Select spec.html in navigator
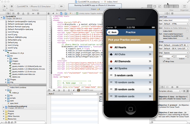Screen dimensions: 190x124 point(14,103)
